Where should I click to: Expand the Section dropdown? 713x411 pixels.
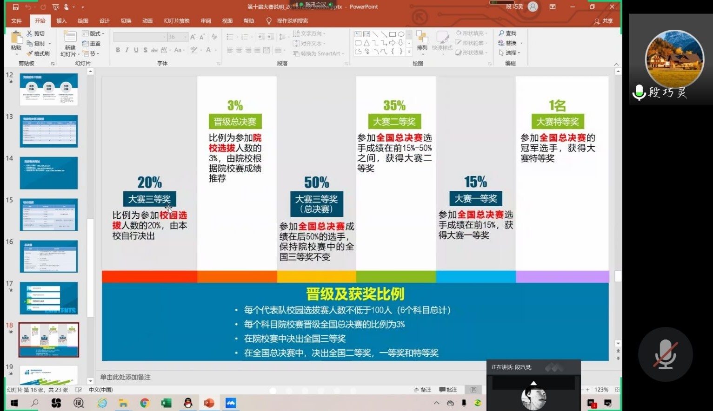[92, 54]
